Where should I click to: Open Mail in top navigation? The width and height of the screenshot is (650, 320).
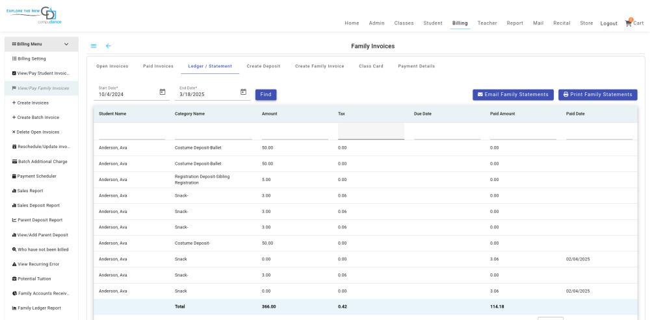[538, 23]
